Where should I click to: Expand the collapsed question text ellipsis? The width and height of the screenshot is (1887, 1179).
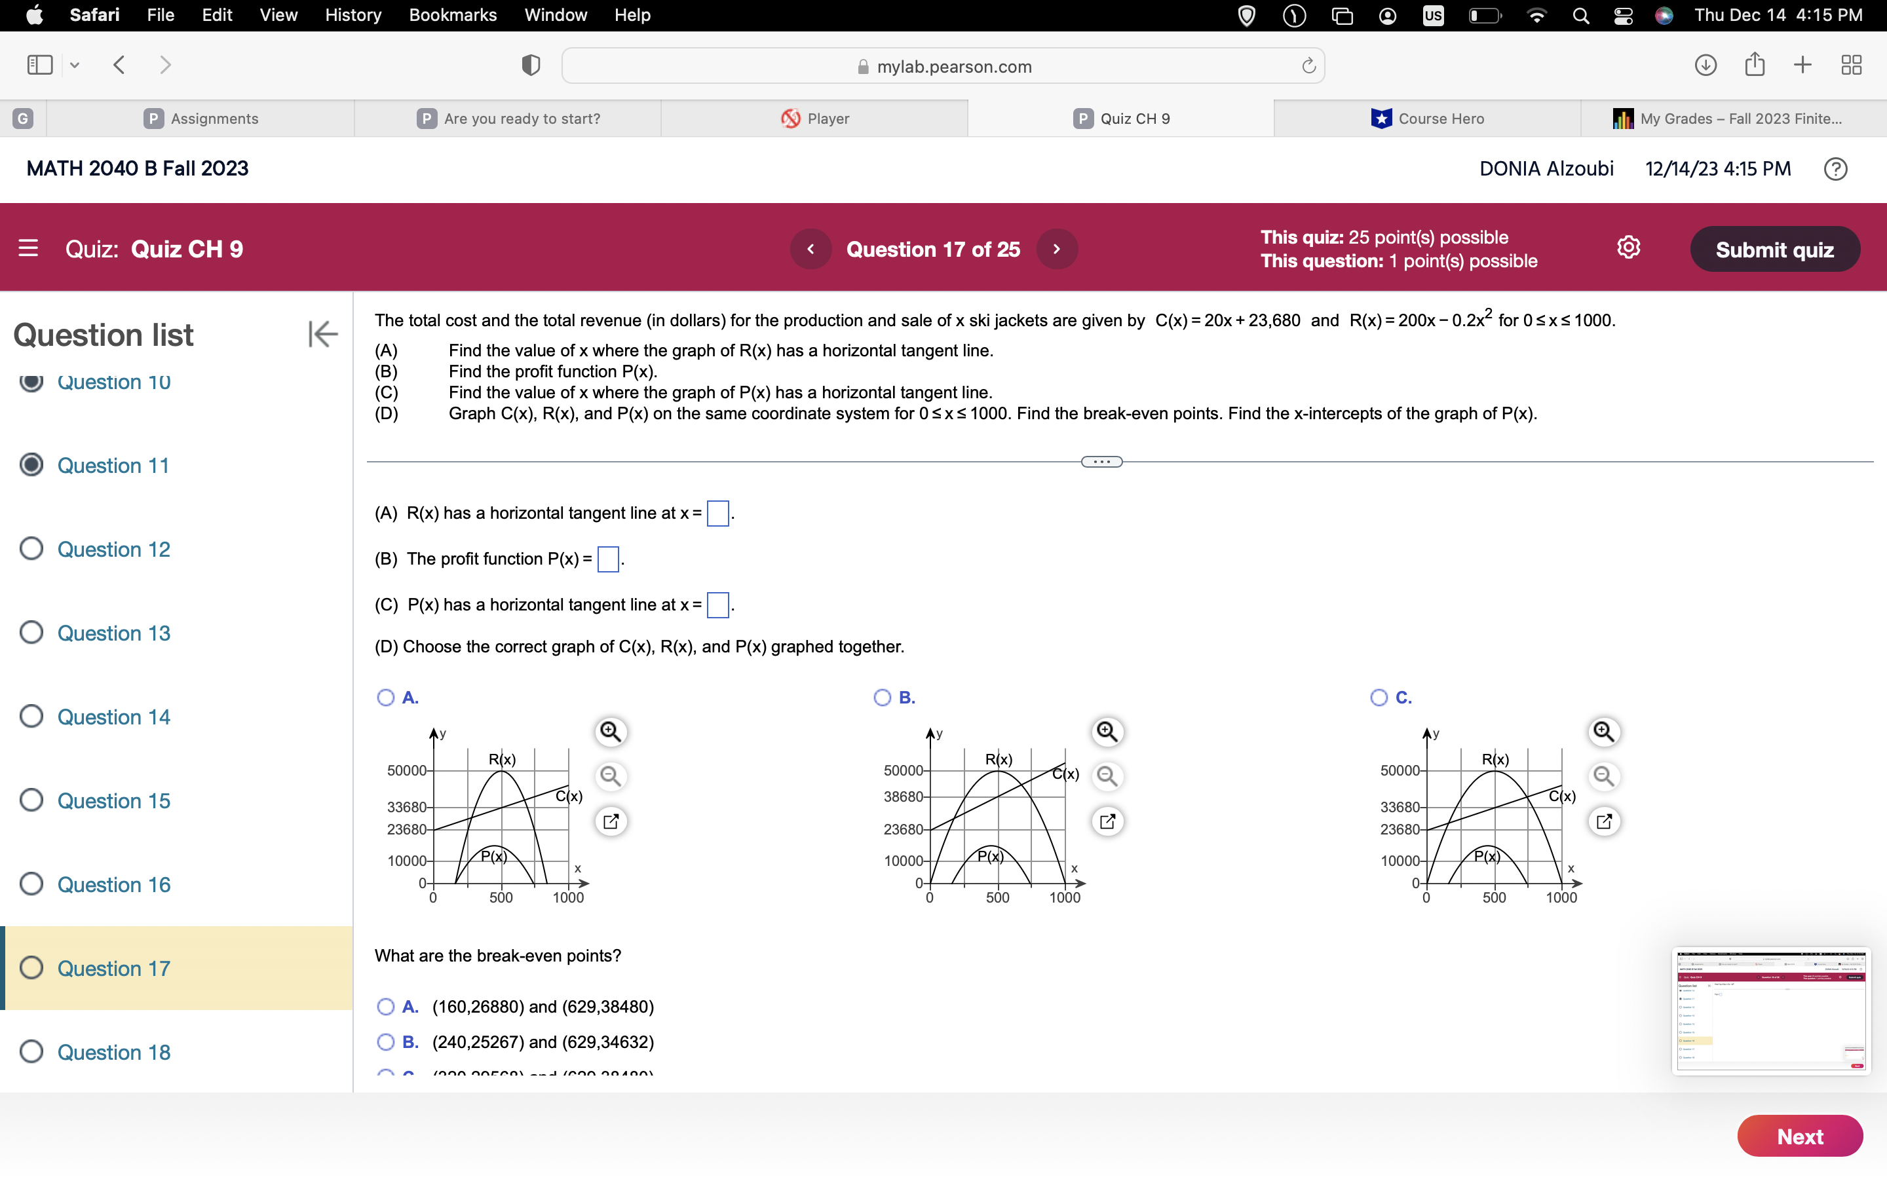point(1102,462)
